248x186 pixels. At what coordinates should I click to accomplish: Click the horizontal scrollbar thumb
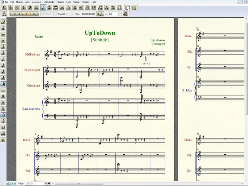click(79, 184)
